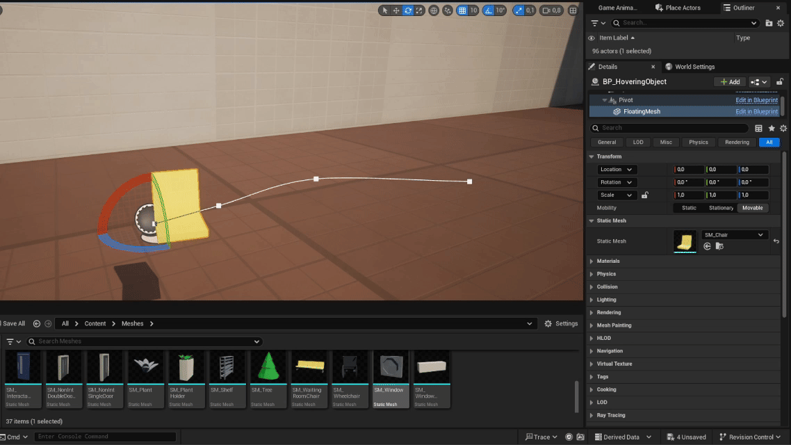Open grid snap size value 10
The height and width of the screenshot is (445, 791).
pos(473,10)
